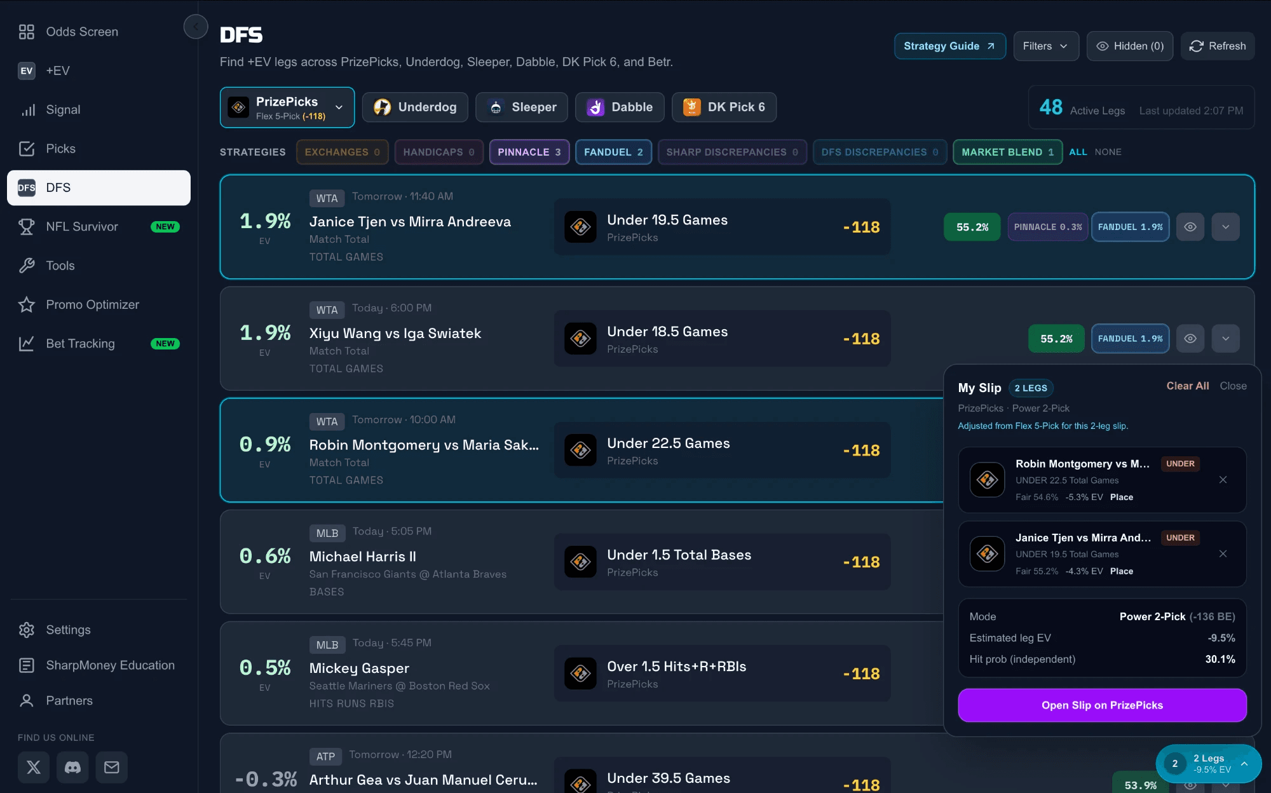
Task: Open the Picks checkmark icon
Action: (26, 149)
